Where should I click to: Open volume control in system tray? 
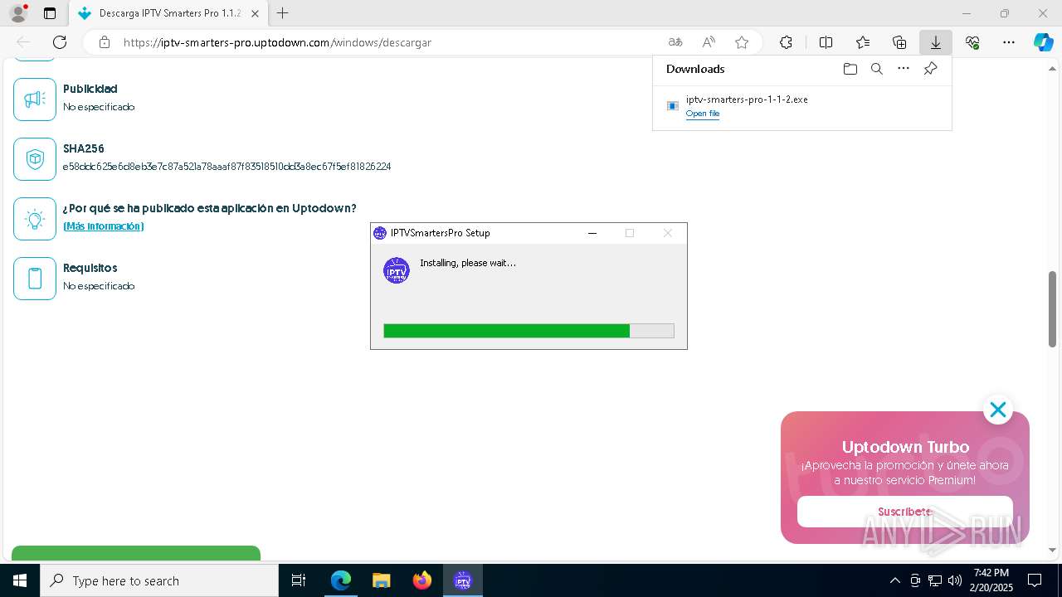coord(955,580)
